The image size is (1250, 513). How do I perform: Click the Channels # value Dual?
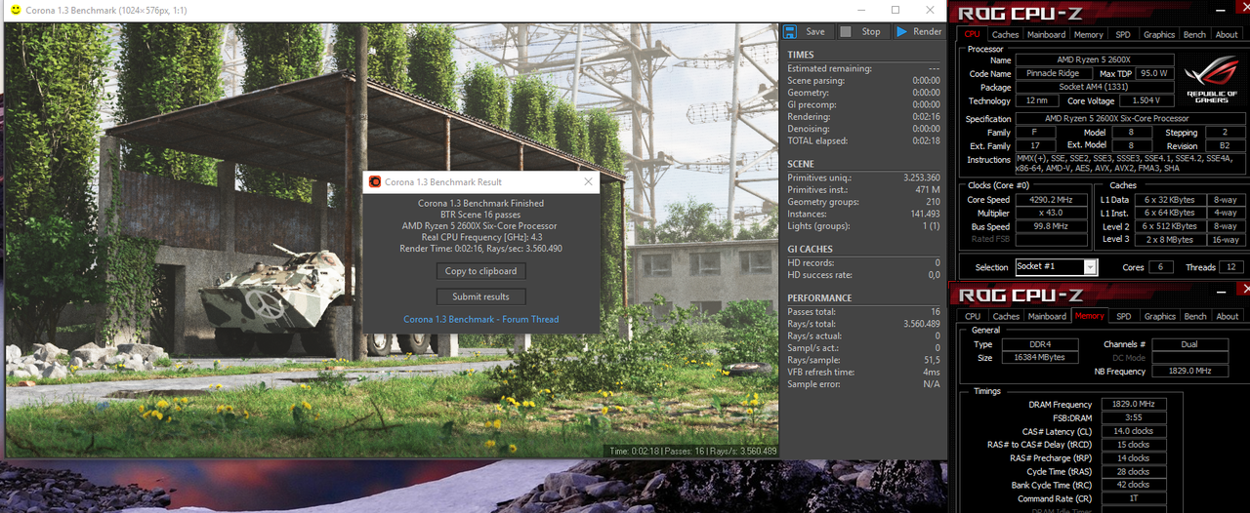(1189, 344)
